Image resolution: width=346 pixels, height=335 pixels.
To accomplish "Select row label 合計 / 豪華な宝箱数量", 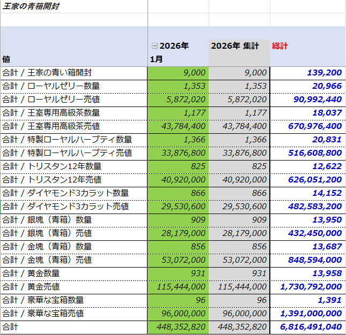I will pos(43,300).
